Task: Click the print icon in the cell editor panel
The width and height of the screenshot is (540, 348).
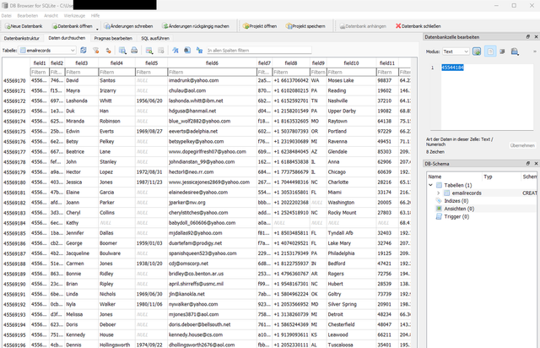Action: (515, 52)
